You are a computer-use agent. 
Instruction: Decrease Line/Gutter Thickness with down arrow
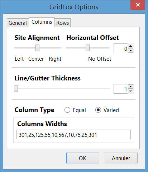131,91
